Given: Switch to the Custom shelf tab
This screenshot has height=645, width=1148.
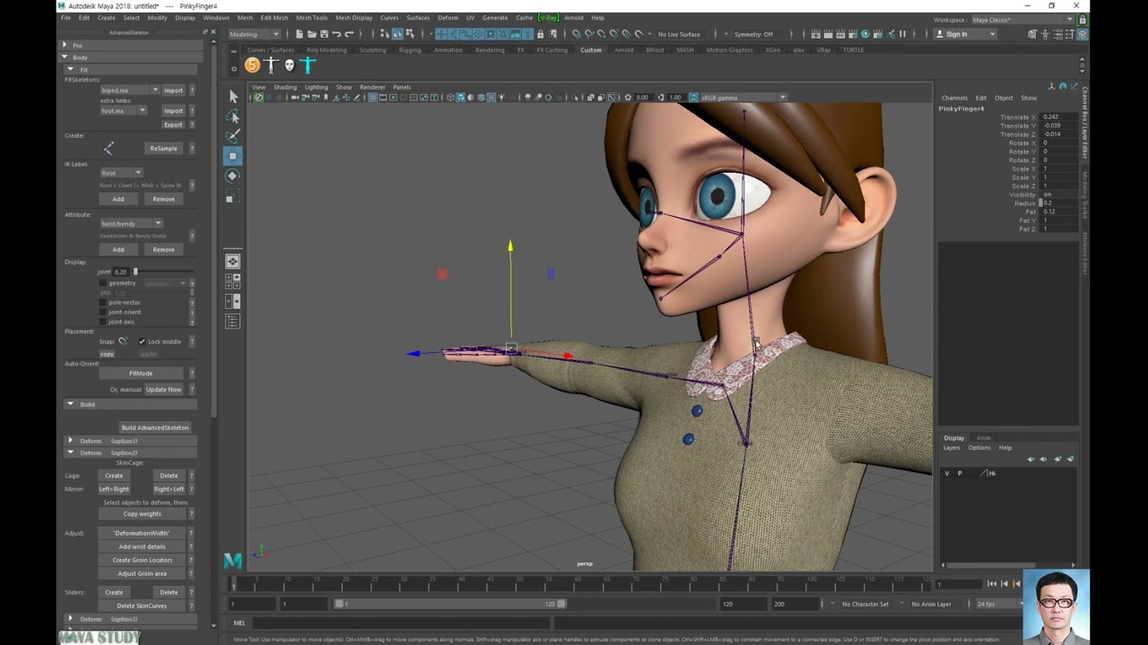Looking at the screenshot, I should (591, 50).
